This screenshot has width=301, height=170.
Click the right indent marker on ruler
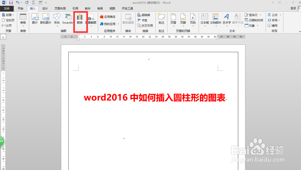click(217, 38)
